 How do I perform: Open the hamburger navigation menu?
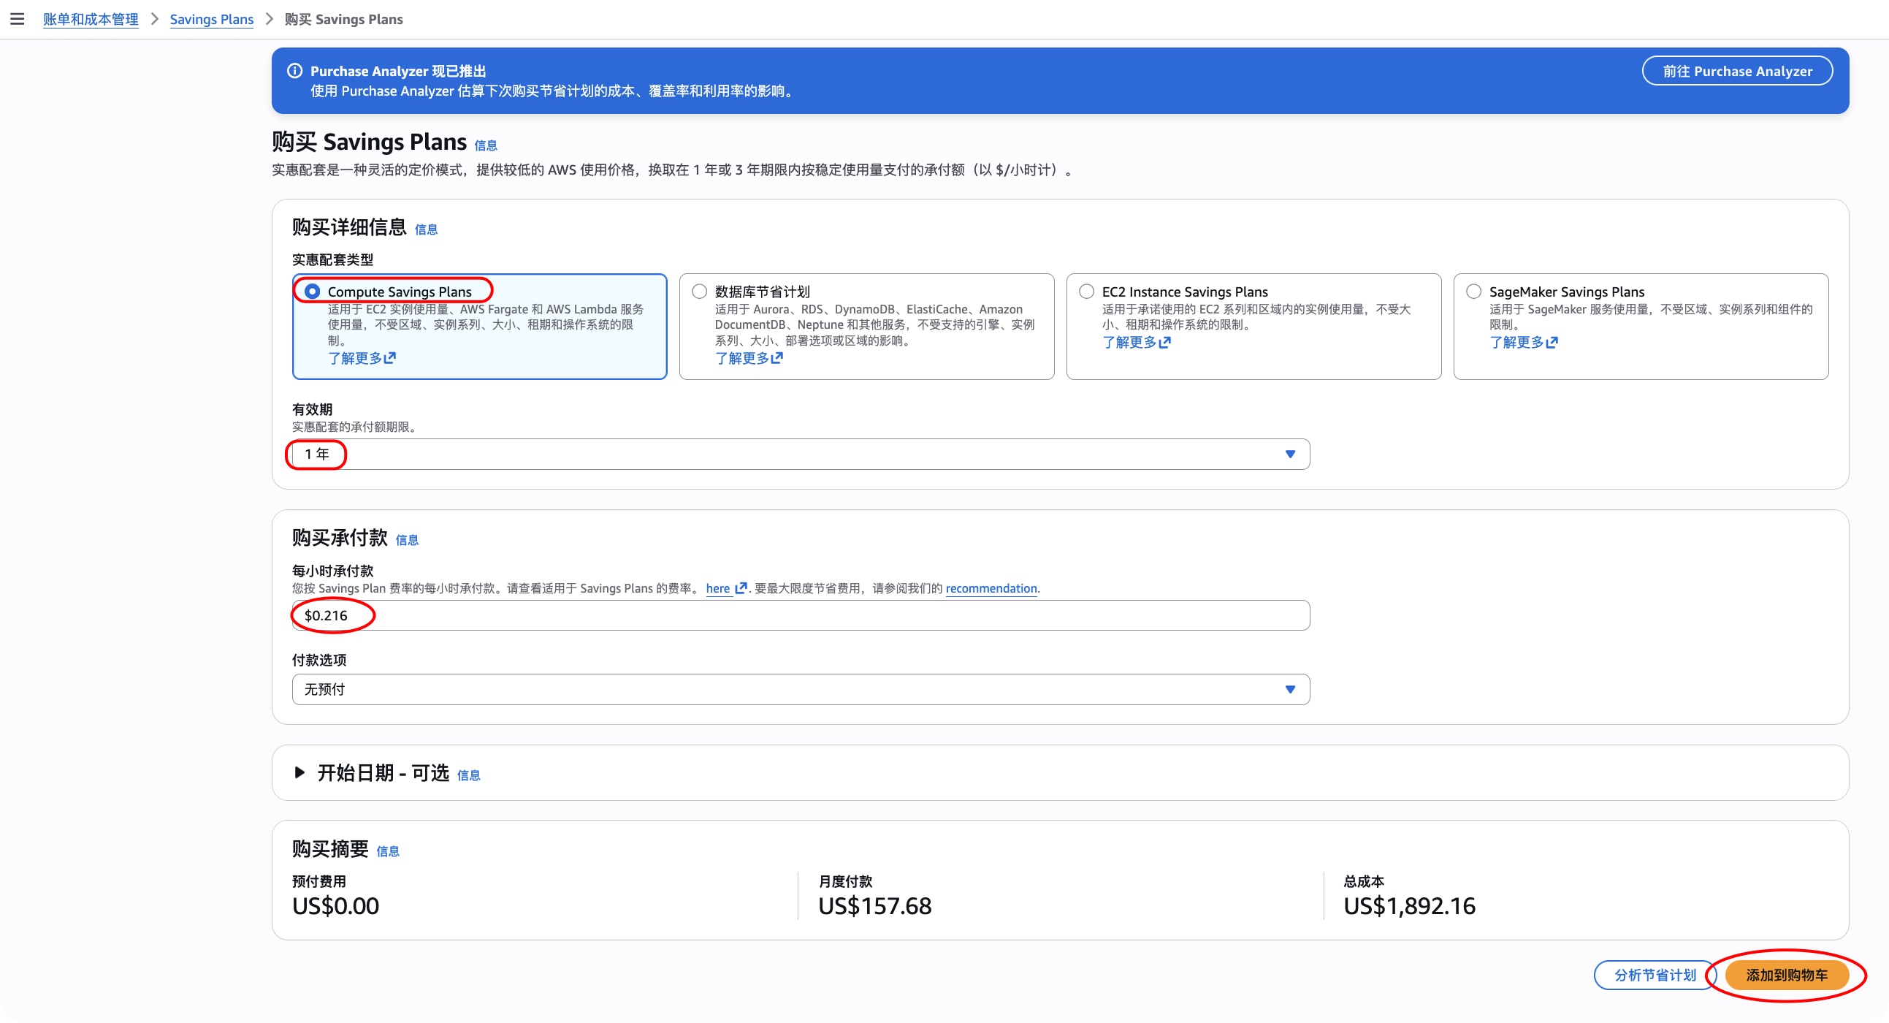click(x=17, y=19)
